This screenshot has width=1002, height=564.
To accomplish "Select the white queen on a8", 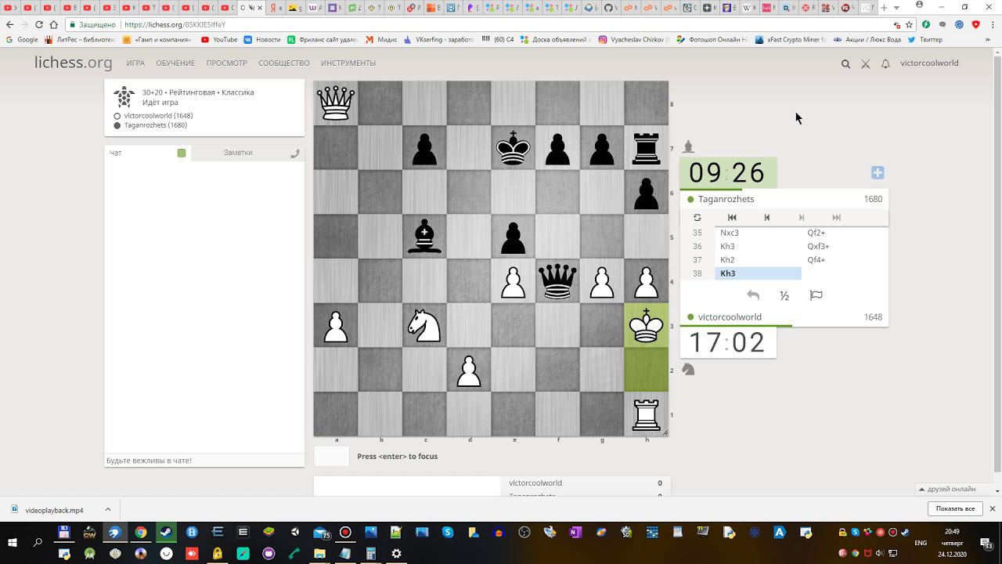I will [336, 103].
